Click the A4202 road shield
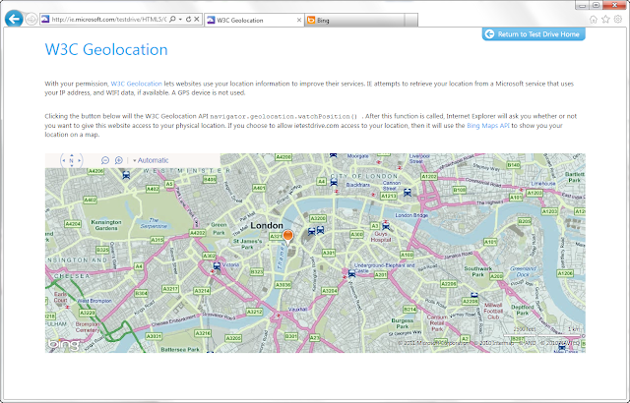This screenshot has height=403, width=630. coord(197,233)
